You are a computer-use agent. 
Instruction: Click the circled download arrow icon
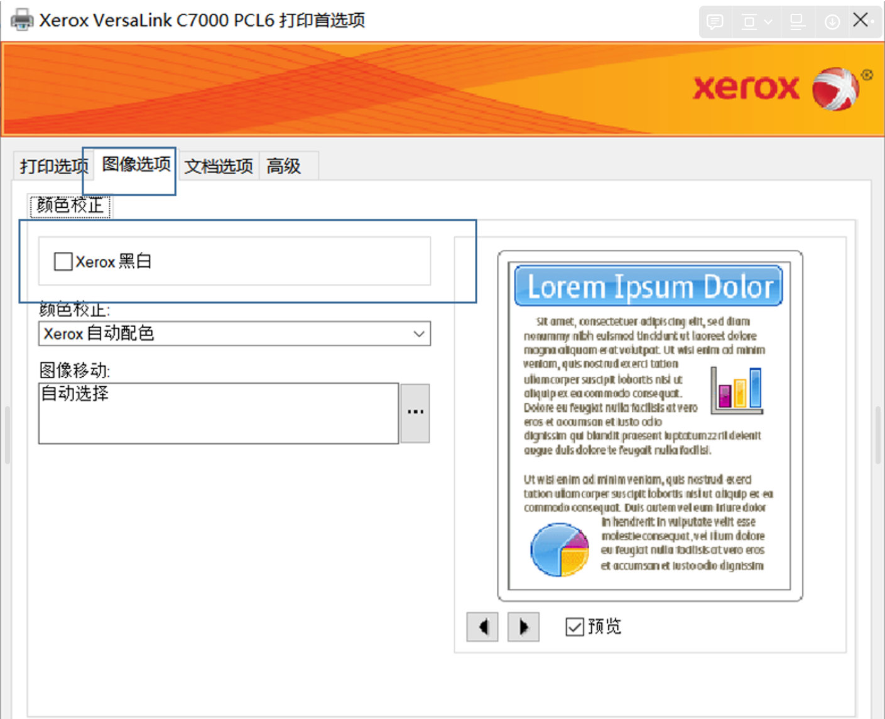tap(832, 22)
